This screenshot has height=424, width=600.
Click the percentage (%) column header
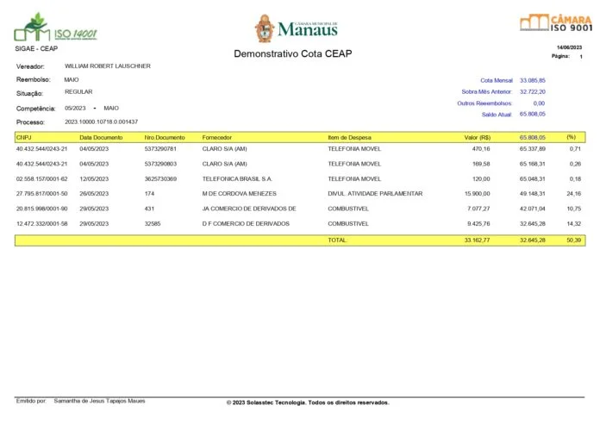click(x=571, y=137)
